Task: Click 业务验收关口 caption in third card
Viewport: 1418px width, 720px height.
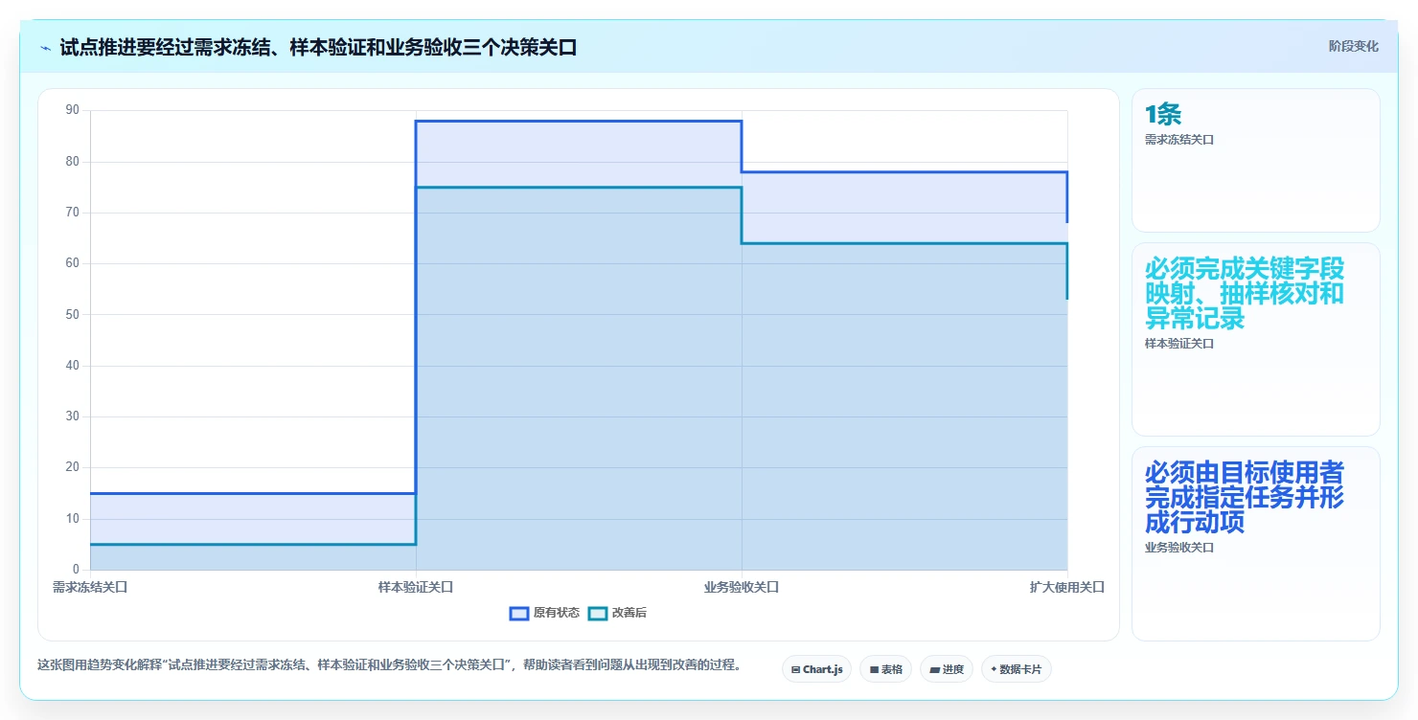Action: [1179, 548]
